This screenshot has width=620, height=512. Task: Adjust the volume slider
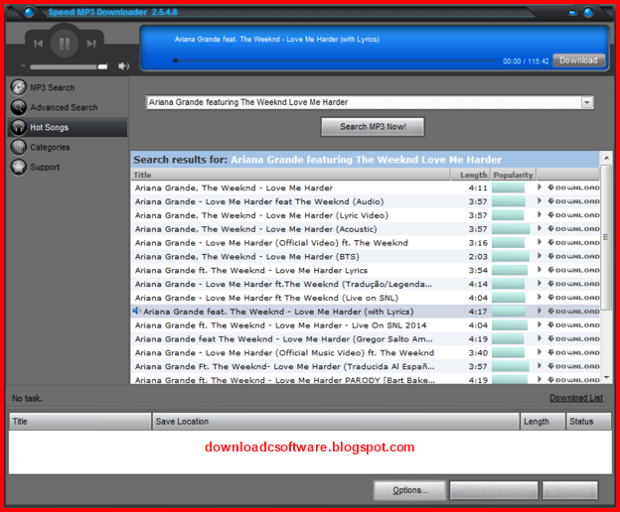tap(69, 66)
